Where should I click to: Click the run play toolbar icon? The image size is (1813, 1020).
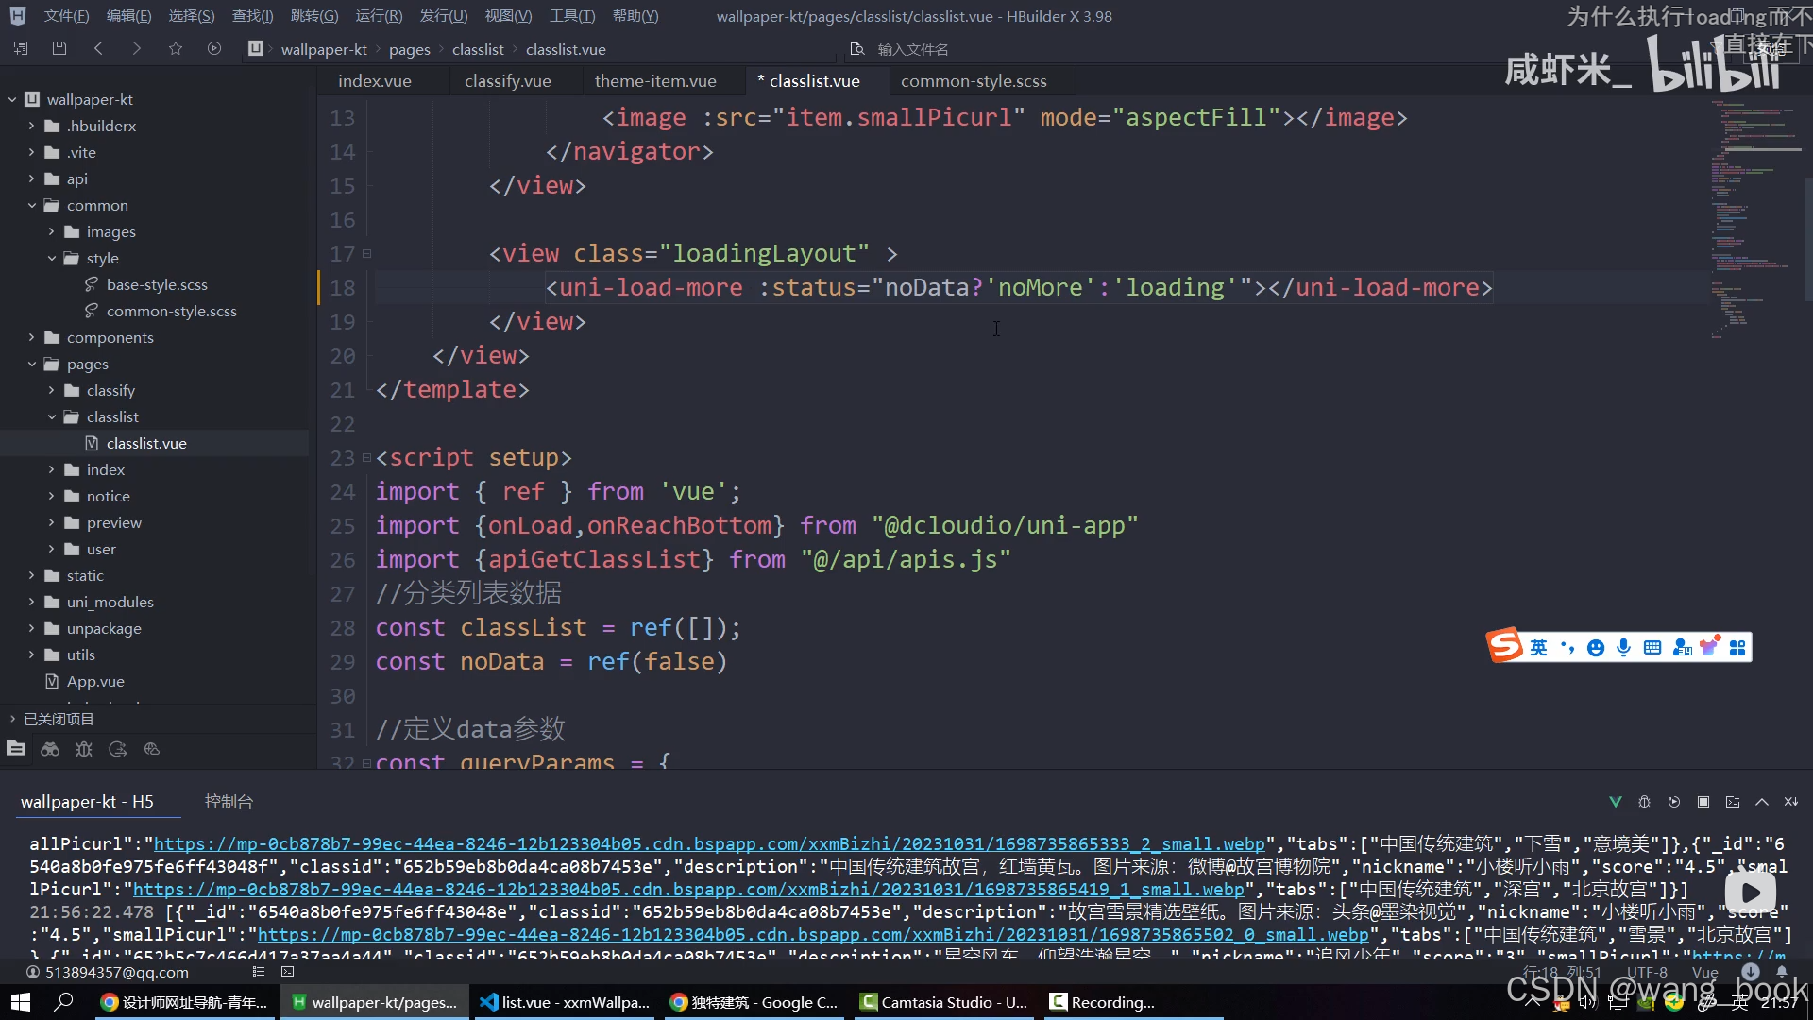tap(214, 48)
